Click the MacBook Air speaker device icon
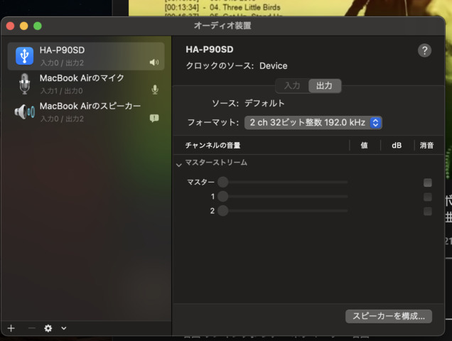The height and width of the screenshot is (341, 452). pyautogui.click(x=25, y=112)
